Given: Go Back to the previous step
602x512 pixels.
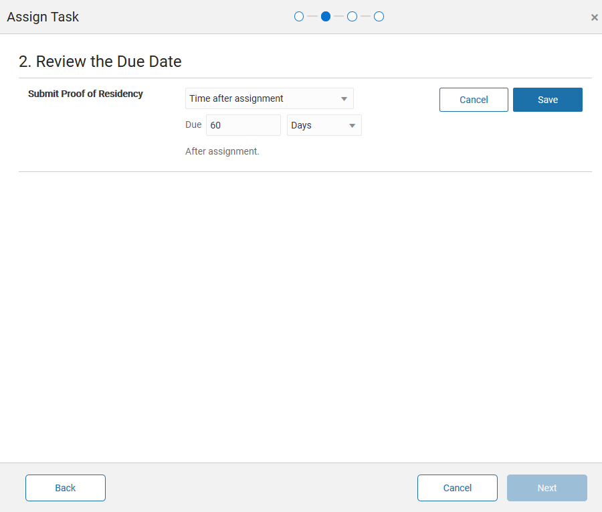Looking at the screenshot, I should pyautogui.click(x=66, y=488).
